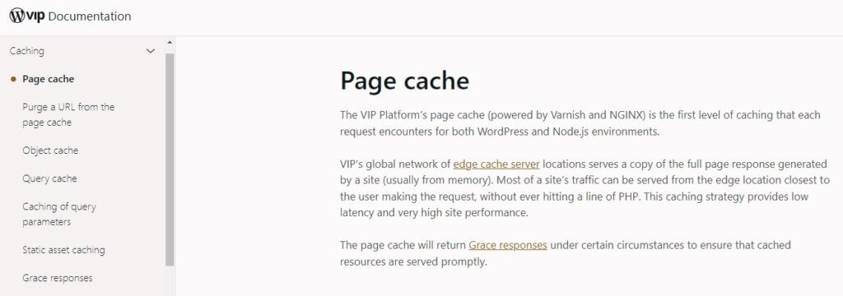Click the VIP text in the logo
Screen dimensions: 843x296
(x=36, y=16)
